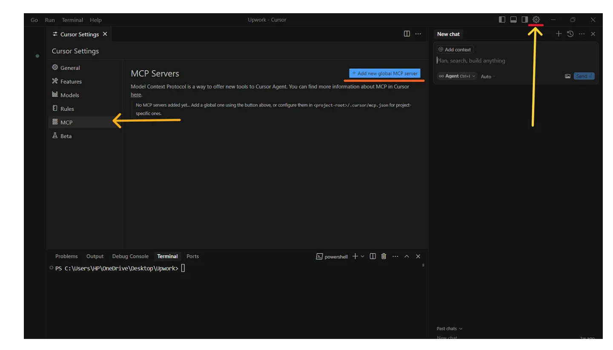Select the Cursor Settings editor tab
Image resolution: width=613 pixels, height=350 pixels.
[x=79, y=34]
